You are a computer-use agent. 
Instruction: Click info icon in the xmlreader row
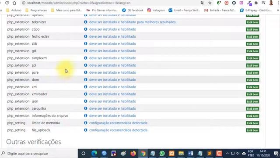point(86,94)
